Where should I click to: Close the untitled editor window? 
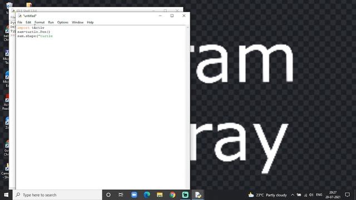point(184,16)
